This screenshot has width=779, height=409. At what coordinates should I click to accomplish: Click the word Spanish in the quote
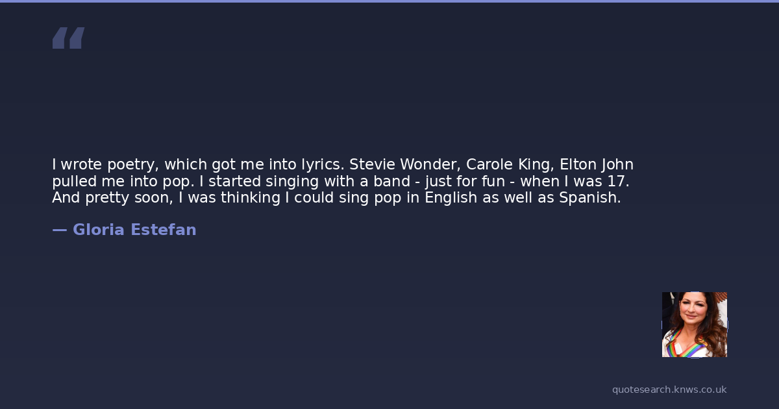(589, 198)
